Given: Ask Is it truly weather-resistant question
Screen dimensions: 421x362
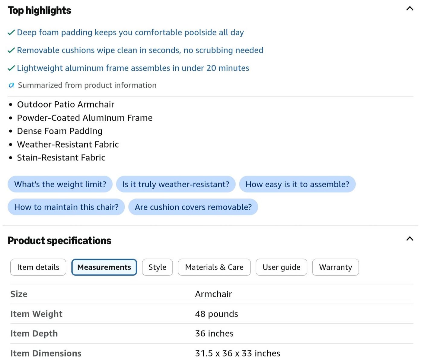Looking at the screenshot, I should coord(176,184).
